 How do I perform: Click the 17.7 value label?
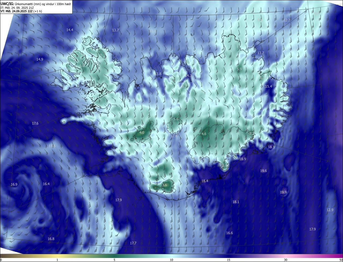pos(133,243)
